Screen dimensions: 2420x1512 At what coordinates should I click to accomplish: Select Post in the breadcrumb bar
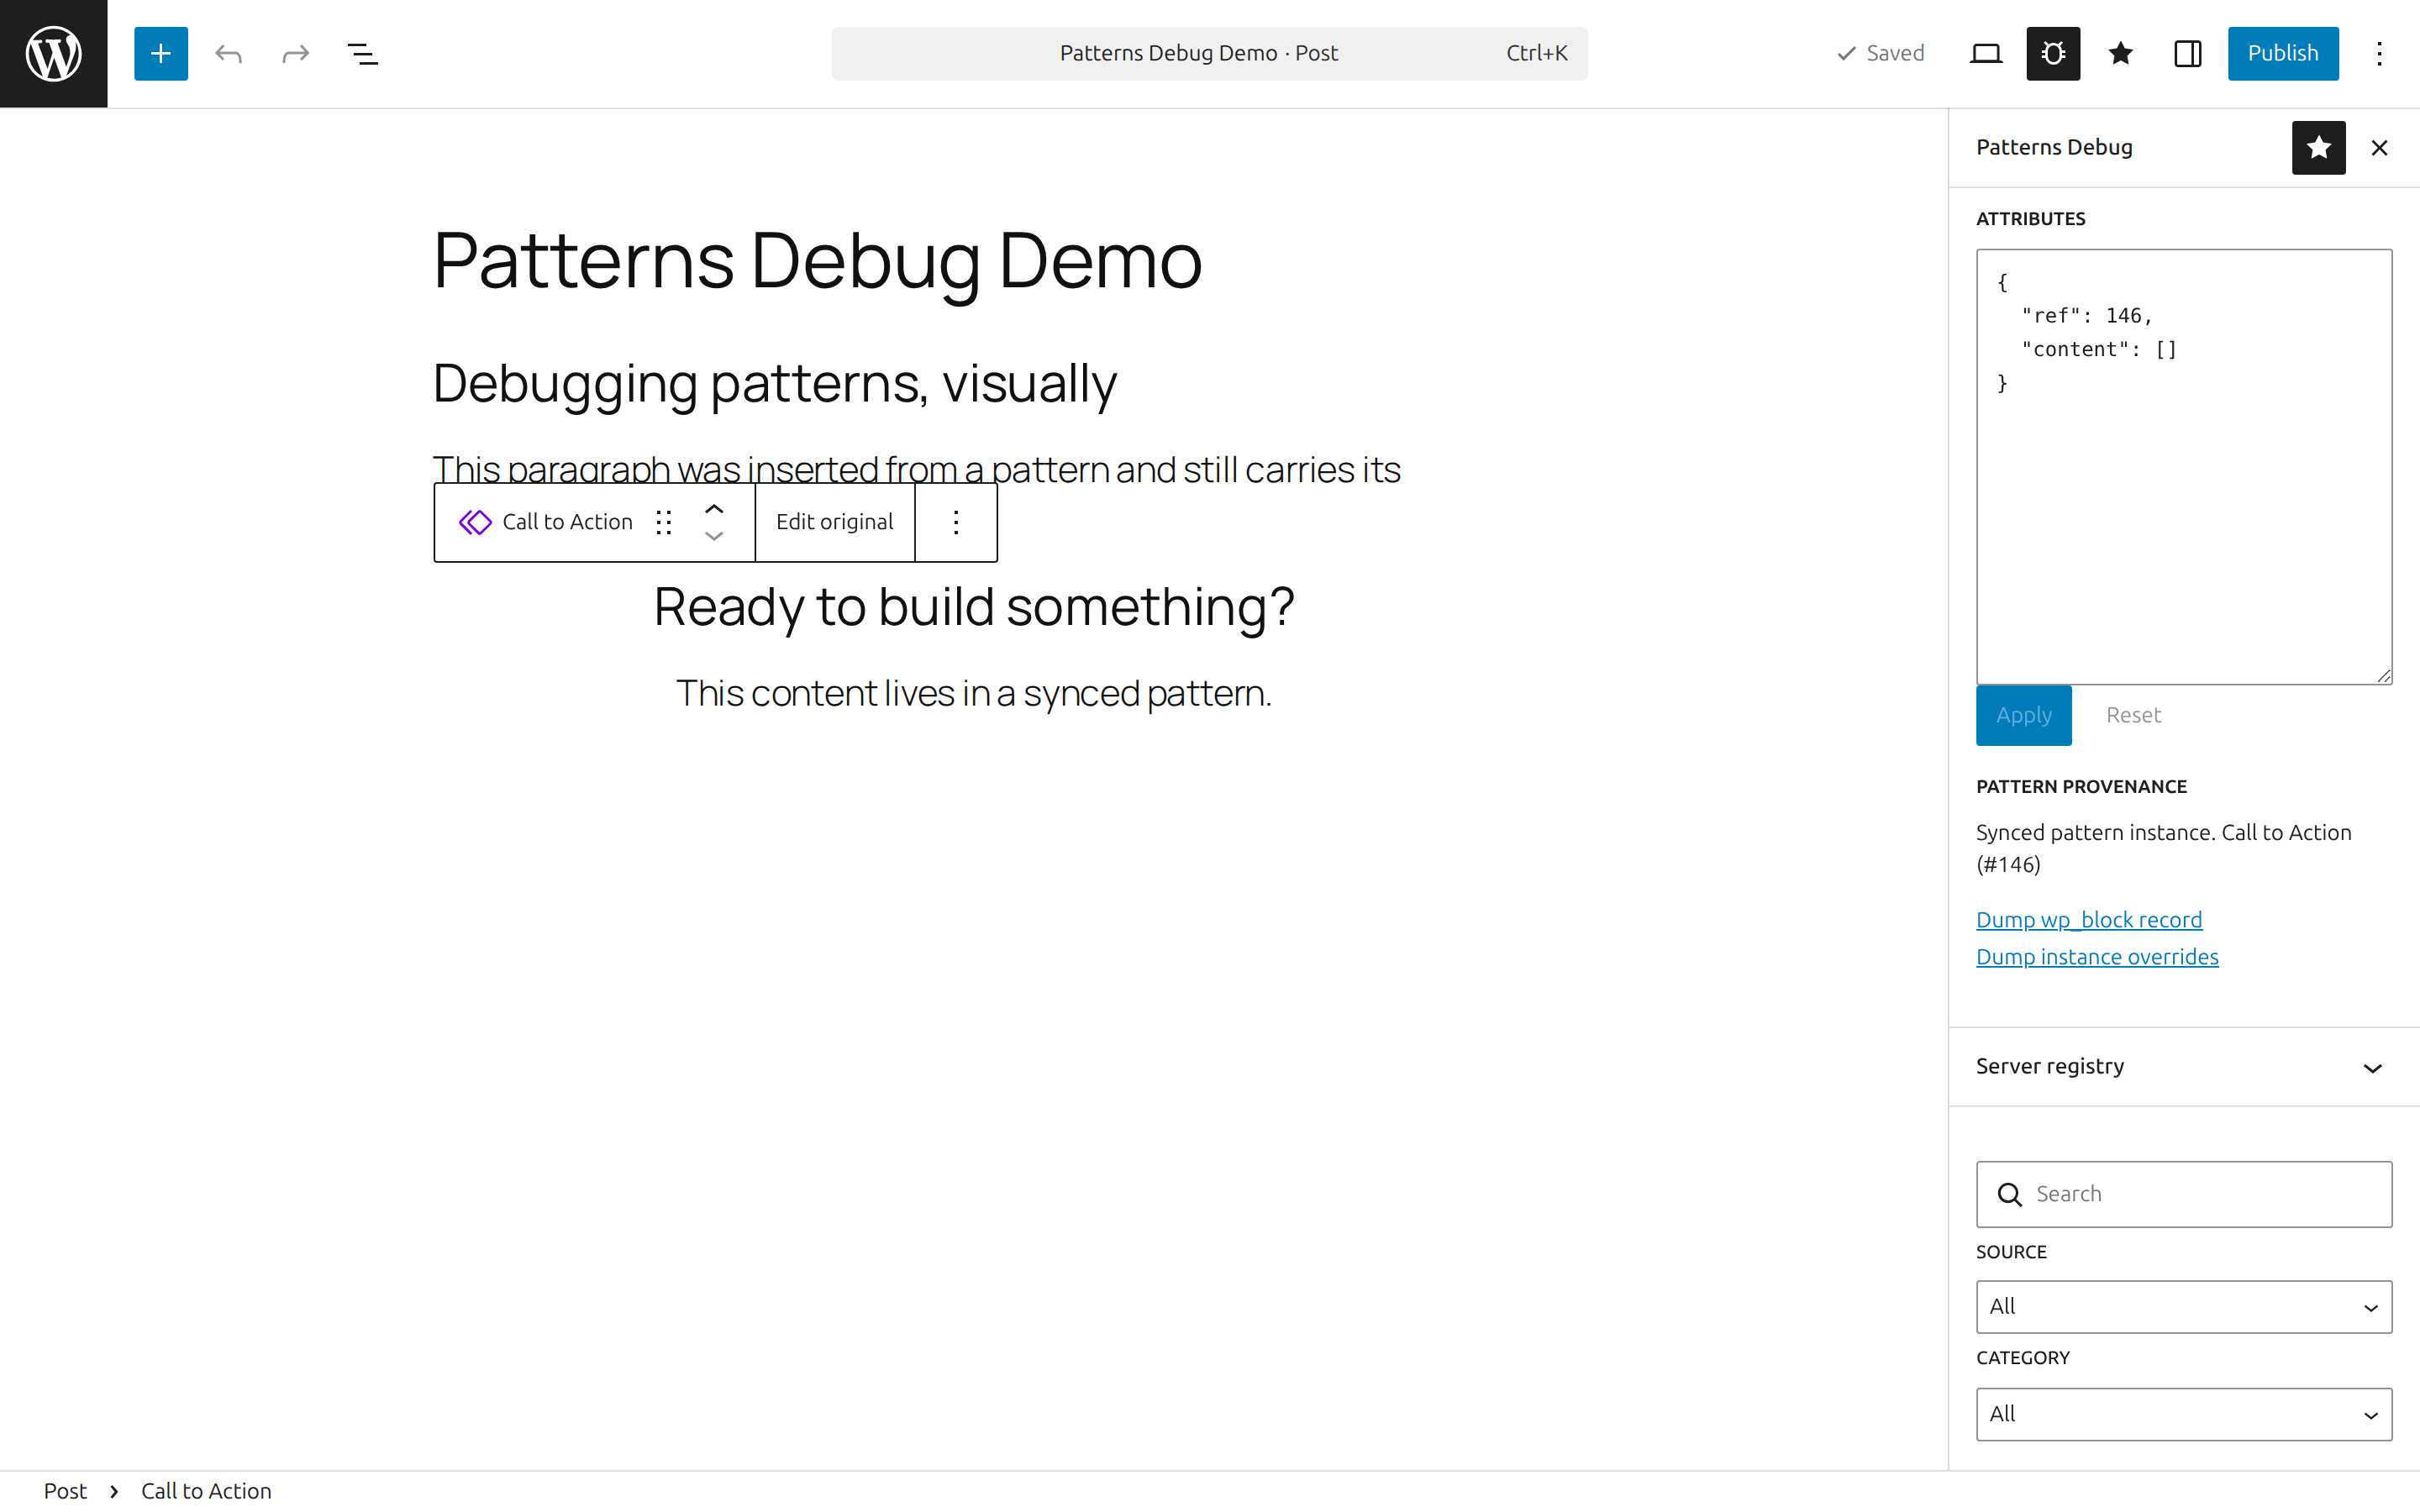[x=65, y=1491]
